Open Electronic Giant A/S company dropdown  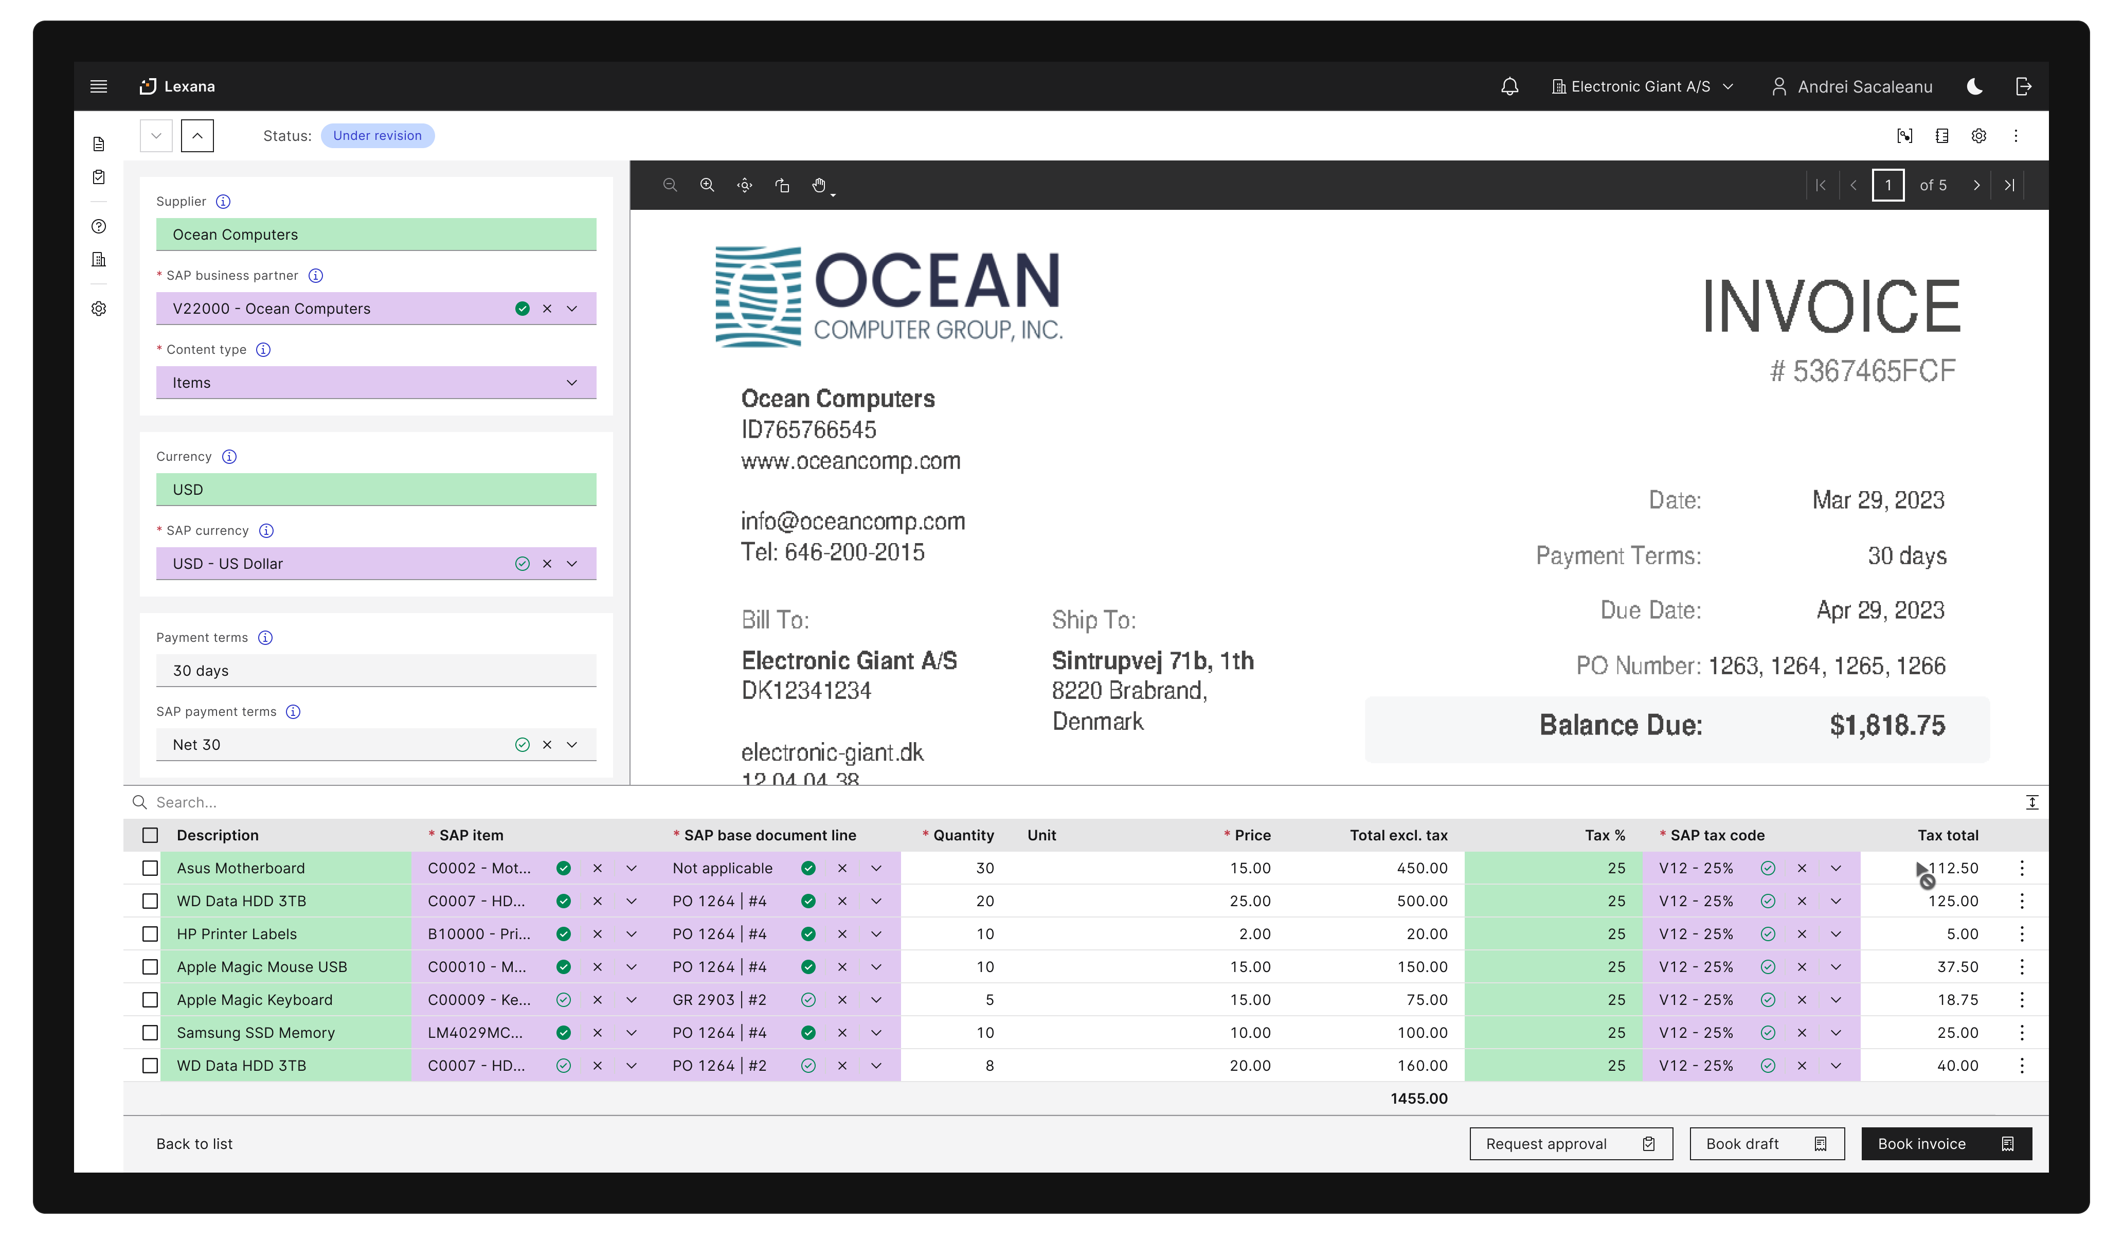pyautogui.click(x=1642, y=86)
